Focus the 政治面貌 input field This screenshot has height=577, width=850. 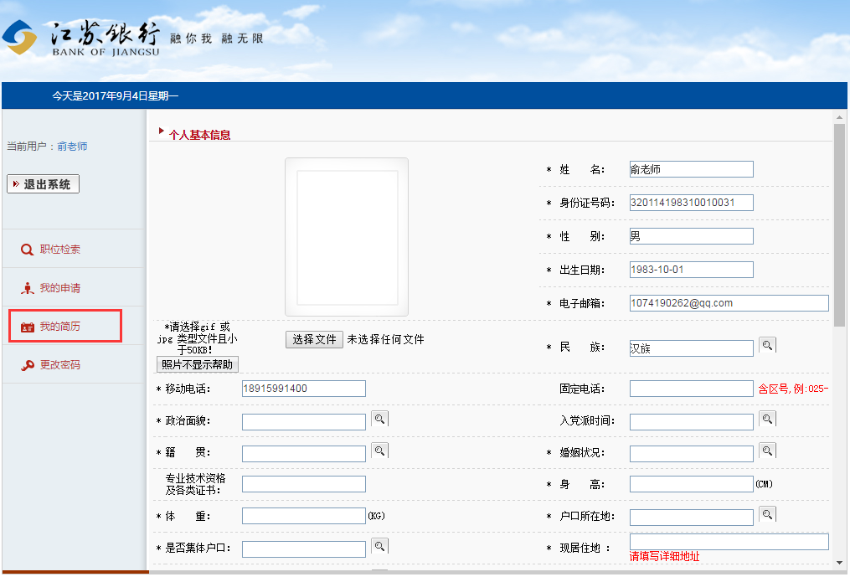coord(303,422)
